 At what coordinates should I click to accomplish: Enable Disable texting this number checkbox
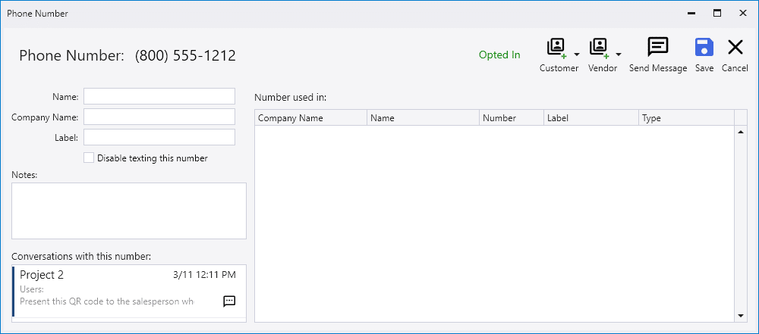[x=89, y=158]
